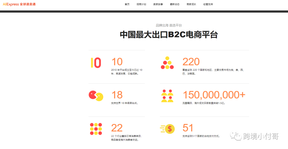Click the text 支持世界 18 种语言站点
The height and width of the screenshot is (149, 288).
point(125,103)
